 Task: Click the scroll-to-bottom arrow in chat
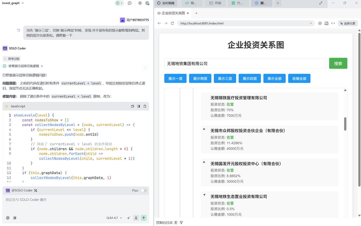pyautogui.click(x=145, y=68)
